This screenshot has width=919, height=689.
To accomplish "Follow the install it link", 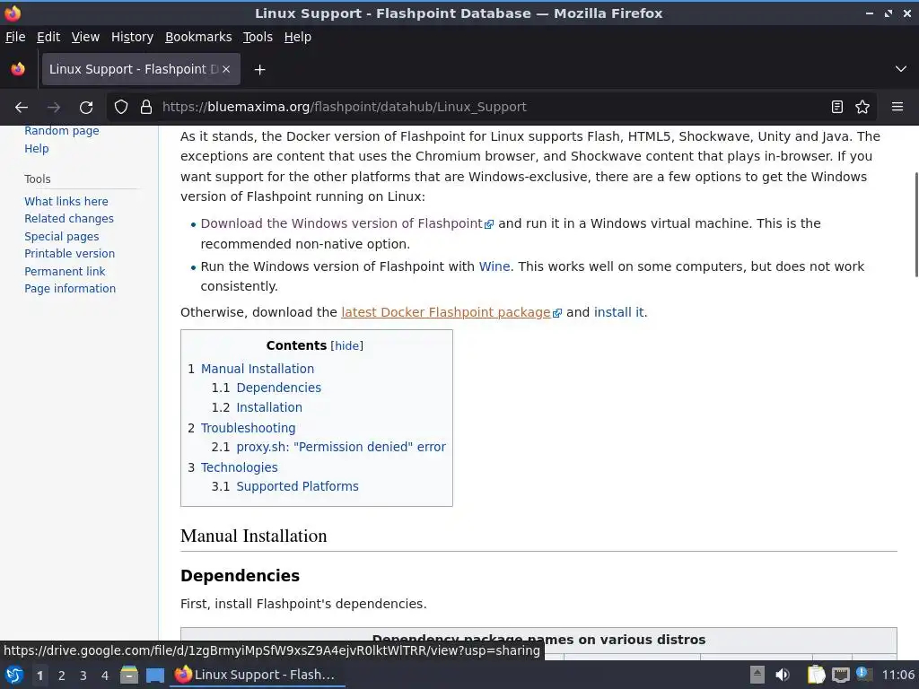I will 619,312.
